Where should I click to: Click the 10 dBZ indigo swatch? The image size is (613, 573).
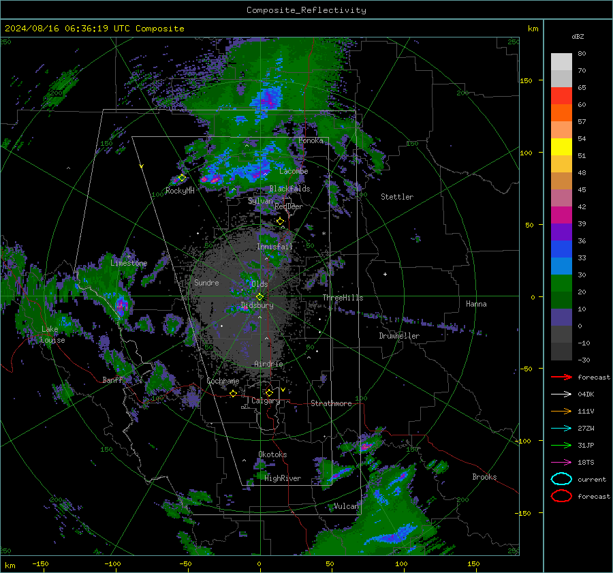tap(561, 318)
